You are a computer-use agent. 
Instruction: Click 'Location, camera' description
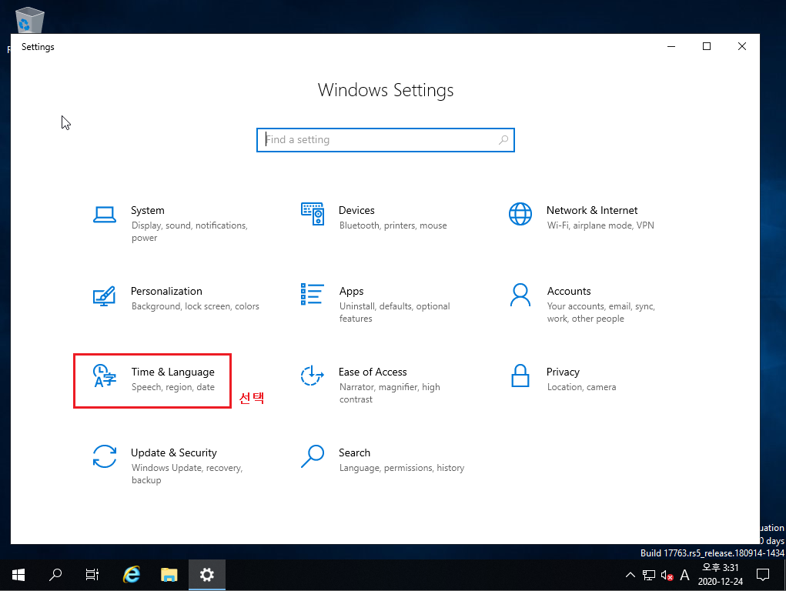(x=581, y=387)
